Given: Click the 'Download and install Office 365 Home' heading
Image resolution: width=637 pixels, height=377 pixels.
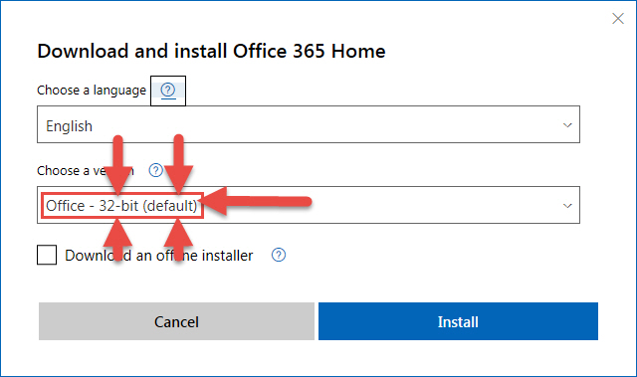Looking at the screenshot, I should click(x=211, y=51).
